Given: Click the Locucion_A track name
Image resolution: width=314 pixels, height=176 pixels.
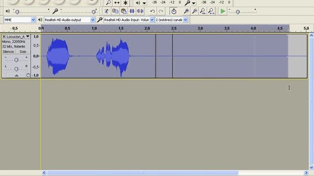Looking at the screenshot, I should [x=16, y=37].
